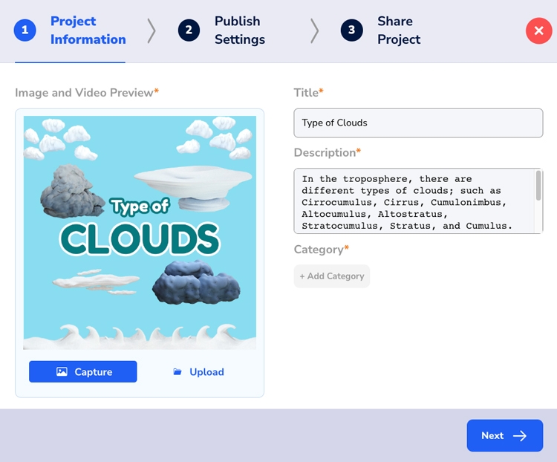Click the + Add Category button
557x462 pixels.
pos(331,276)
